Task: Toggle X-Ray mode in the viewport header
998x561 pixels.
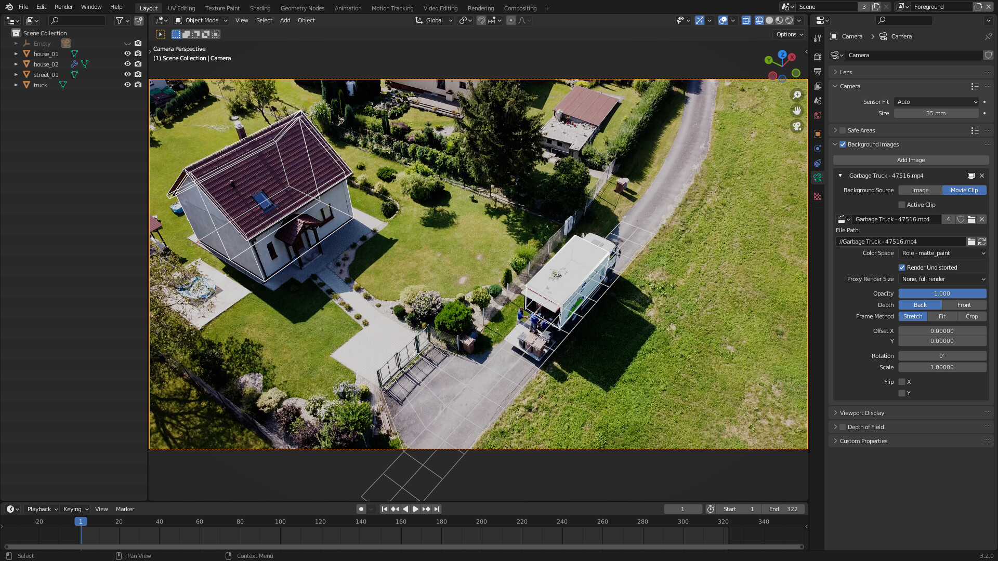Action: 746,20
